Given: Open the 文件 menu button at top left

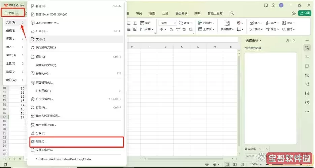Looking at the screenshot, I should tap(12, 13).
